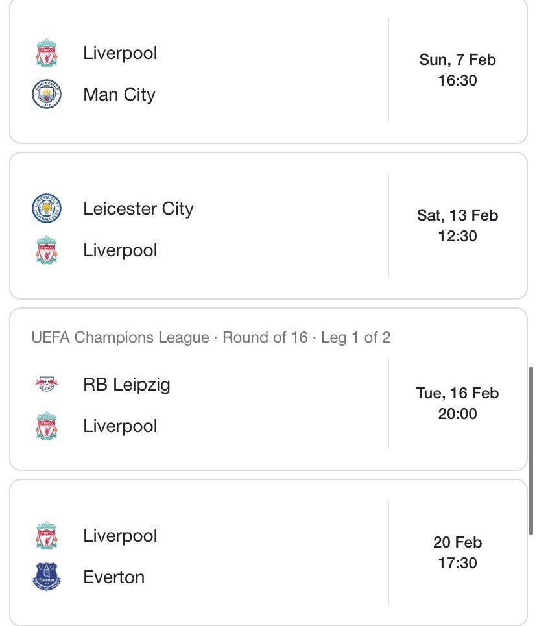Image resolution: width=537 pixels, height=626 pixels.
Task: Click the Sat, 13 Feb 12:30 kickoff time
Action: click(457, 226)
